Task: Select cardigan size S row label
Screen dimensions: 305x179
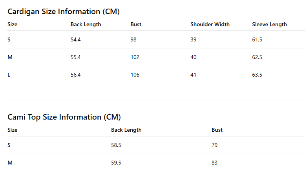Action: (9, 39)
